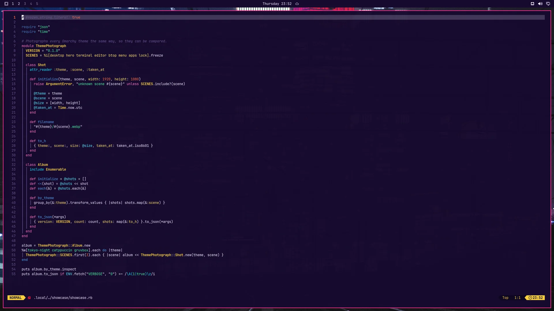Screen dimensions: 554x311
Task: Switch to workspace 5
Action: tap(37, 4)
